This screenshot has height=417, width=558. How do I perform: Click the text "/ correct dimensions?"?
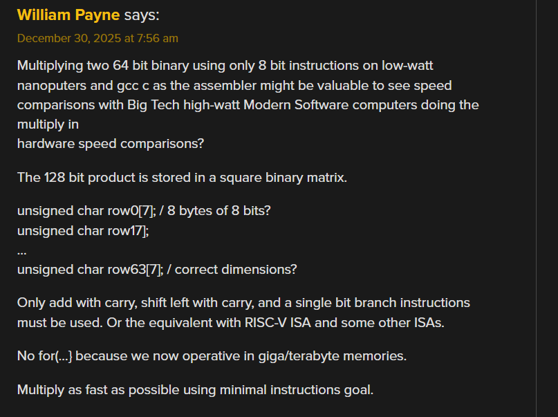pos(236,270)
